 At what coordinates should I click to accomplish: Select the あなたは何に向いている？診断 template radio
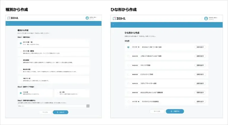pyautogui.click(x=128, y=92)
